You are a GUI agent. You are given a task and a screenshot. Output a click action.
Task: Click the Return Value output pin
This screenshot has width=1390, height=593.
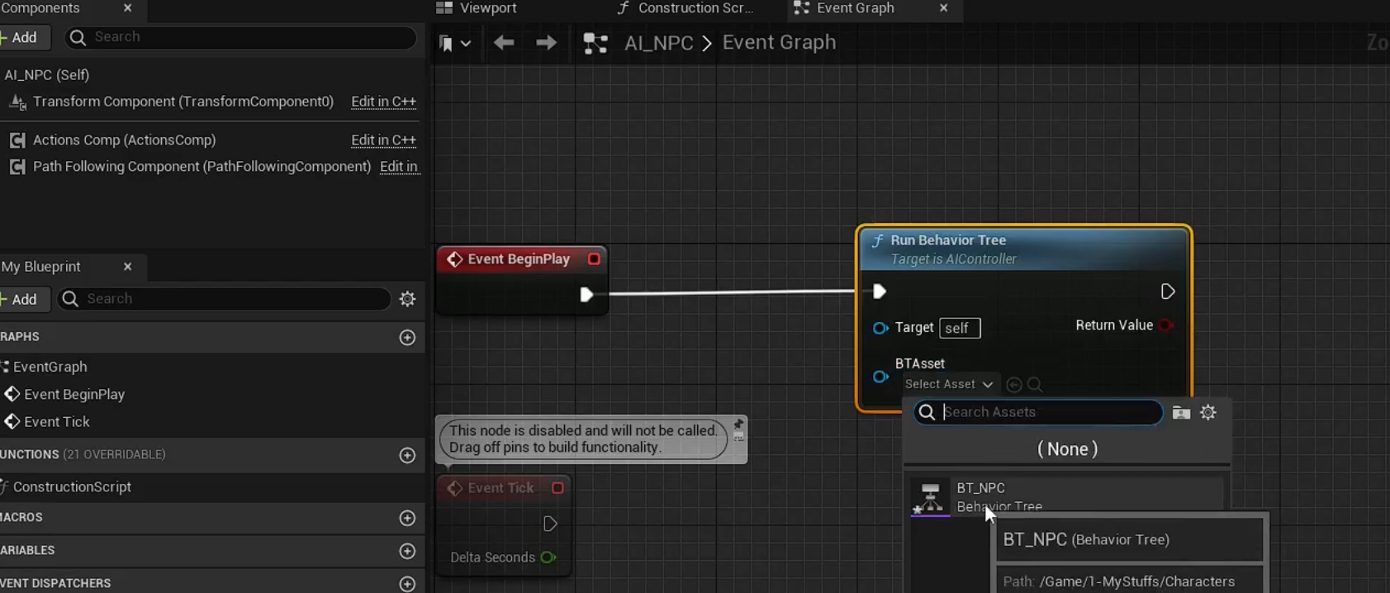tap(1165, 325)
